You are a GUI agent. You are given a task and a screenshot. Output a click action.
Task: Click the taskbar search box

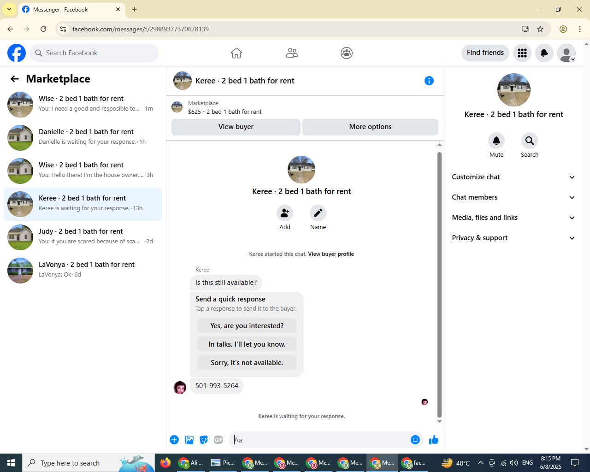[88, 463]
